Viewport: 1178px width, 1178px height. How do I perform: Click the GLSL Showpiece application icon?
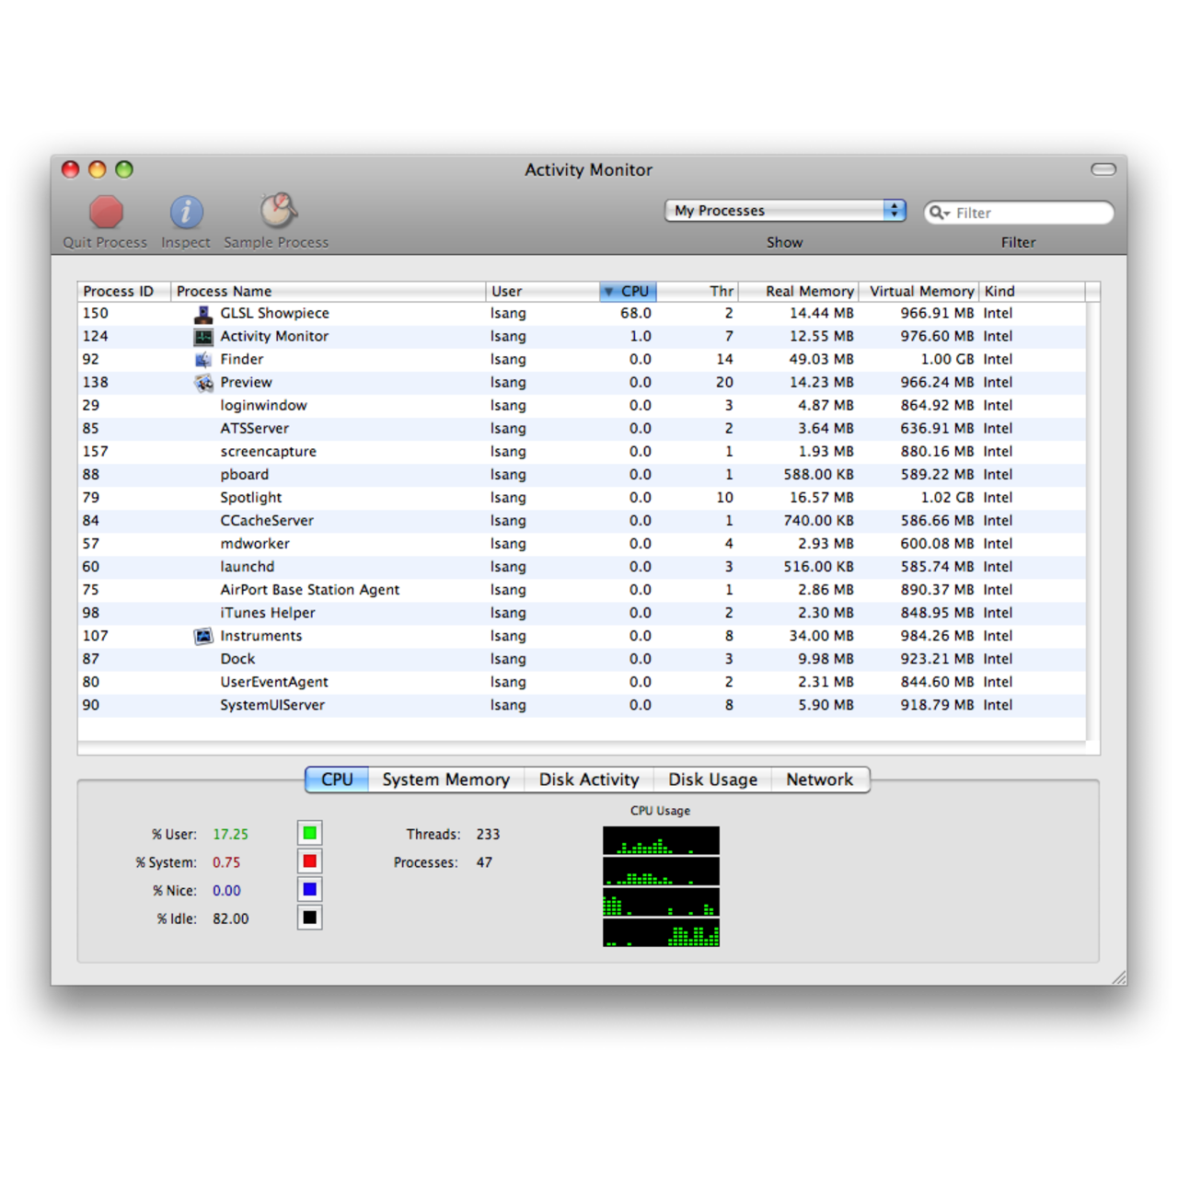203,313
